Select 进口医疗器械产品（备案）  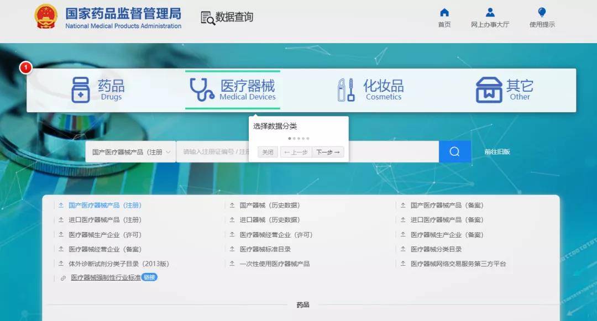[x=447, y=220]
